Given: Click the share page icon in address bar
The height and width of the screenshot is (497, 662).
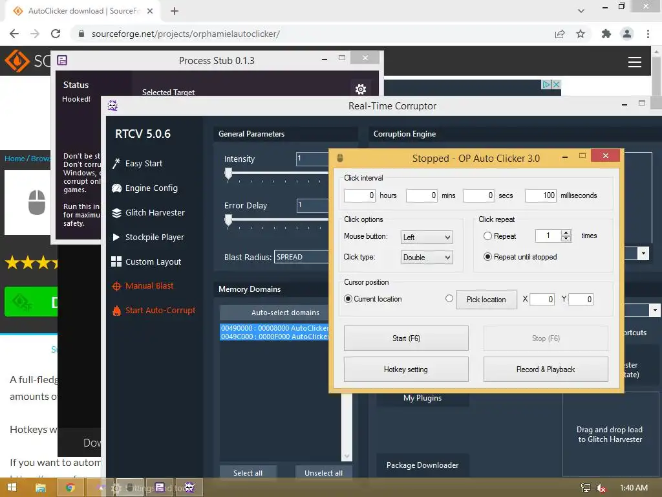Looking at the screenshot, I should pos(560,34).
